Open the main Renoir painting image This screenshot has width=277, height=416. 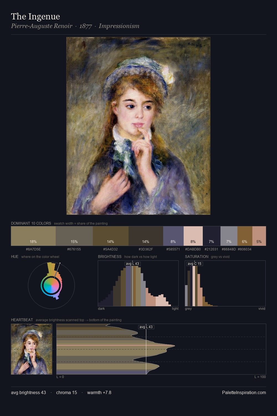coord(138,126)
